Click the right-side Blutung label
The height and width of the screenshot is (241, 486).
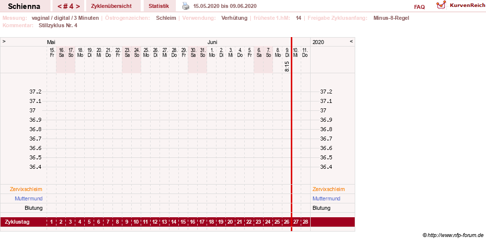point(322,208)
